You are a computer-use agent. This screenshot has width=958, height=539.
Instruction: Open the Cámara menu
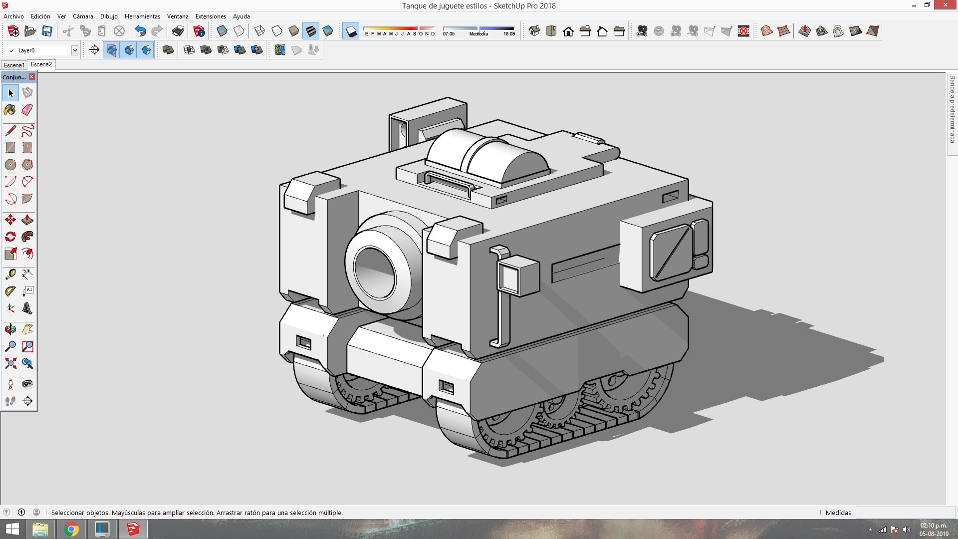pyautogui.click(x=83, y=16)
